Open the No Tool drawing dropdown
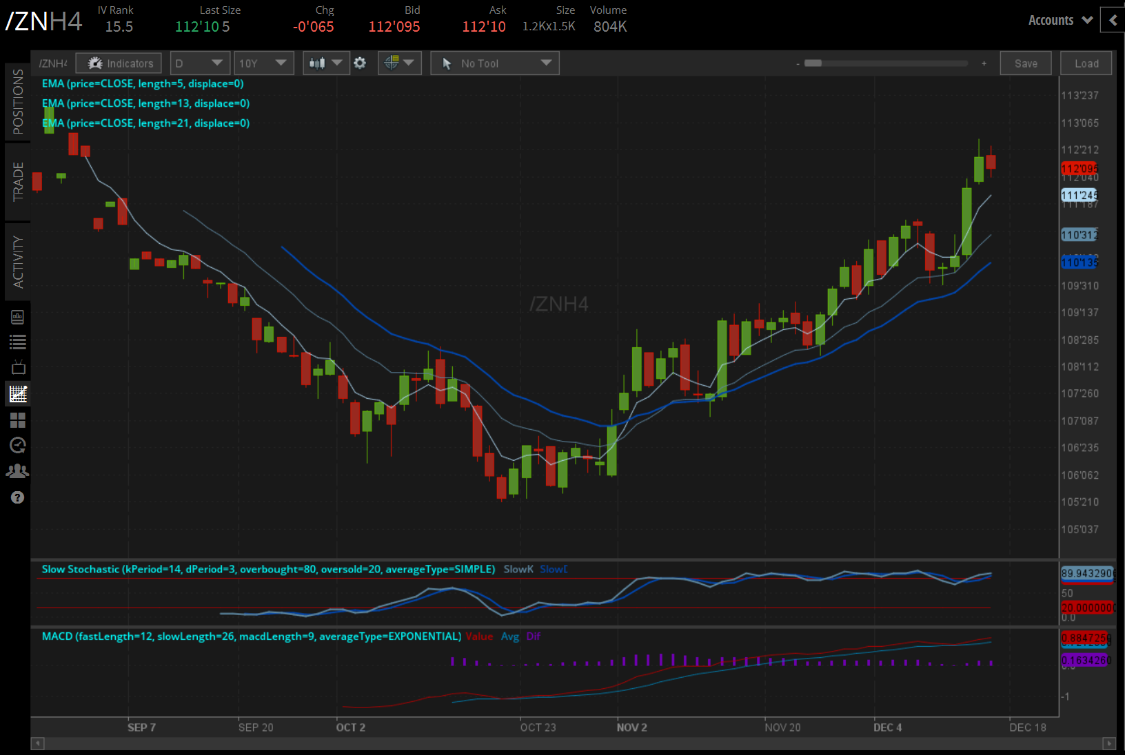 click(495, 63)
